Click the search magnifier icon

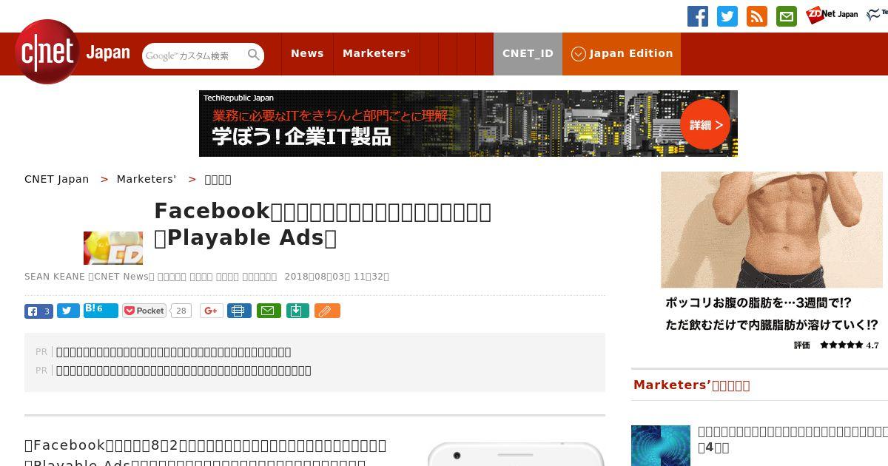254,55
